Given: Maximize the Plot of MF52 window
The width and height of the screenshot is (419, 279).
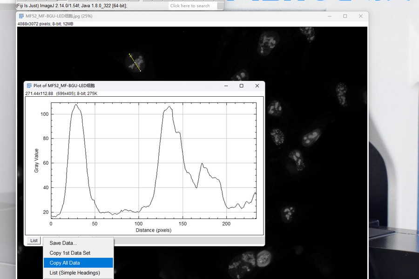Looking at the screenshot, I should [241, 86].
